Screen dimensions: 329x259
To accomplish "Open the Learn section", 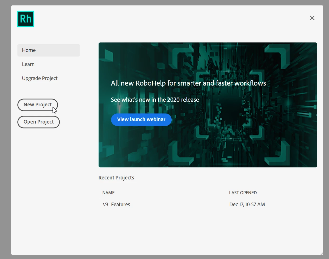I will 28,64.
